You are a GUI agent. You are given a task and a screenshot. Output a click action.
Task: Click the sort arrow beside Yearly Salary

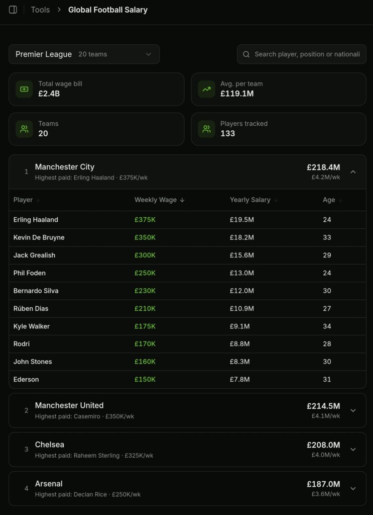coord(276,200)
